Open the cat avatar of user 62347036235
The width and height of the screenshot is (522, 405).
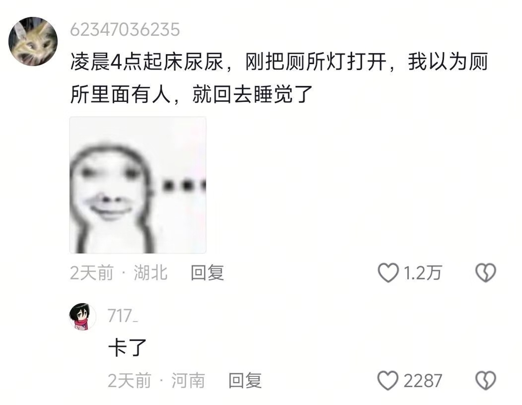click(x=33, y=41)
